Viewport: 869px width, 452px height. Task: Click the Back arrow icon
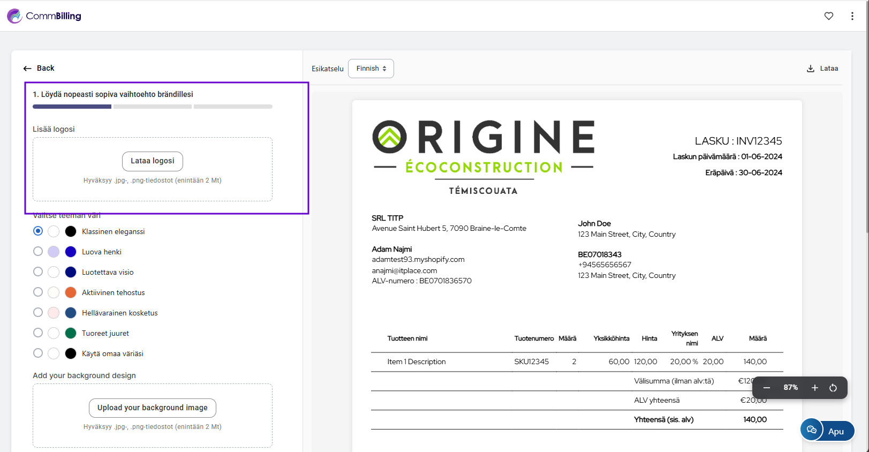point(27,69)
